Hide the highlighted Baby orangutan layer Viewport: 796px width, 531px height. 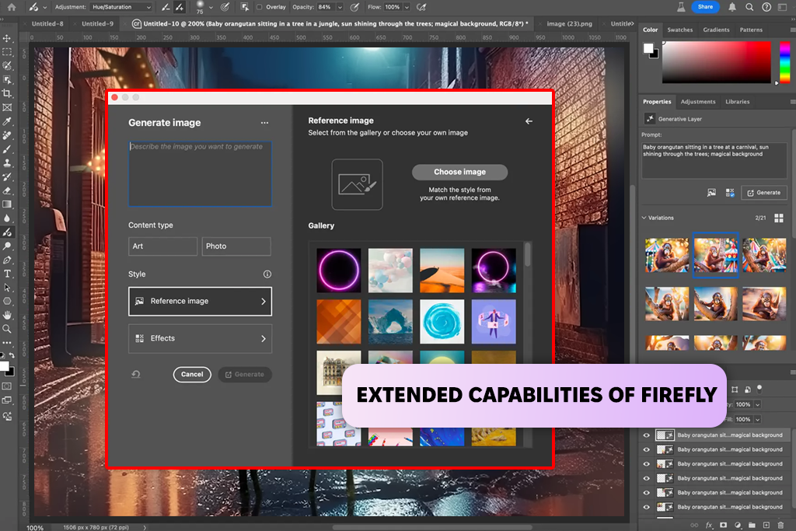646,435
